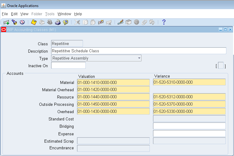
Task: Click the Cut scissors icon
Action: tap(77, 22)
